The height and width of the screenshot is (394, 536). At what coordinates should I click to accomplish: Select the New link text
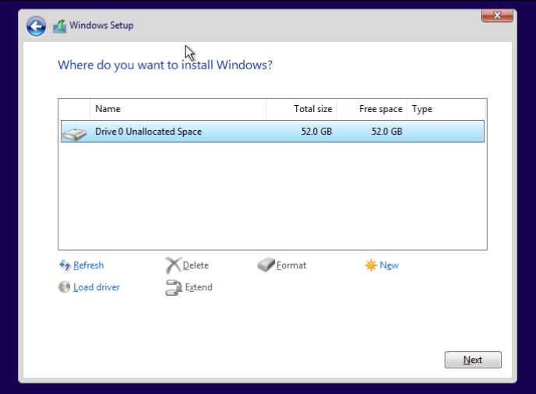coord(389,266)
